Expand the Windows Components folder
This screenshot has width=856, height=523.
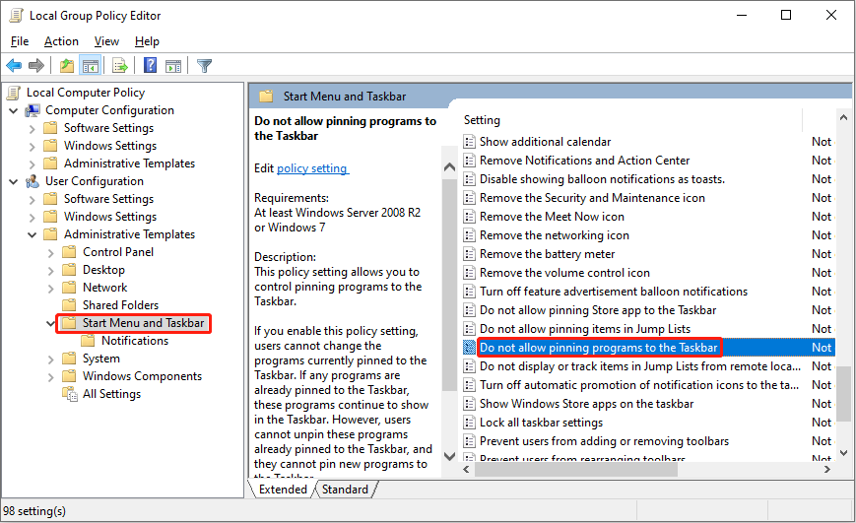coord(51,377)
